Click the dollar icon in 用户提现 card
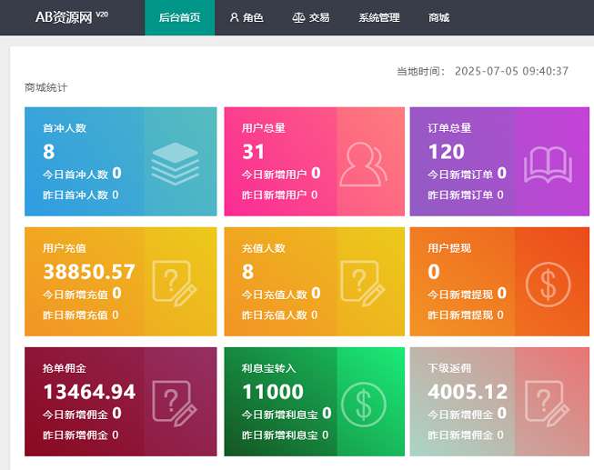This screenshot has width=594, height=470. (548, 284)
